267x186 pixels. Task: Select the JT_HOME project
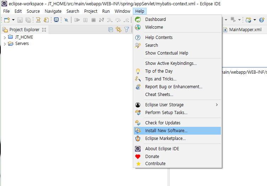coord(24,37)
